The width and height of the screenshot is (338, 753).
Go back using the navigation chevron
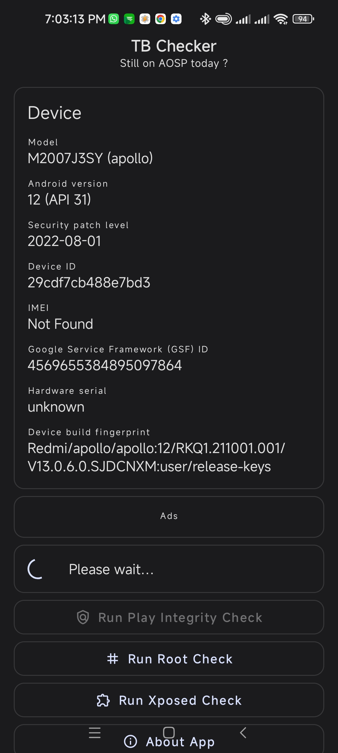[x=243, y=733]
